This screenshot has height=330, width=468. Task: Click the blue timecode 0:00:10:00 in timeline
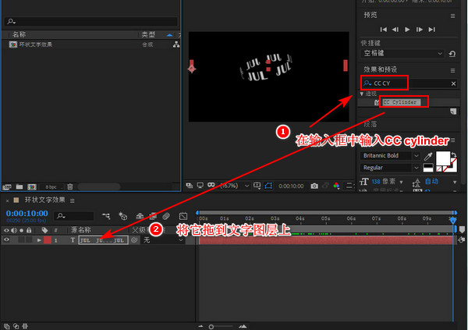tap(27, 214)
